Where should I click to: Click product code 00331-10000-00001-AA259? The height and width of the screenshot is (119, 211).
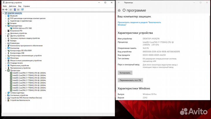(x=154, y=55)
